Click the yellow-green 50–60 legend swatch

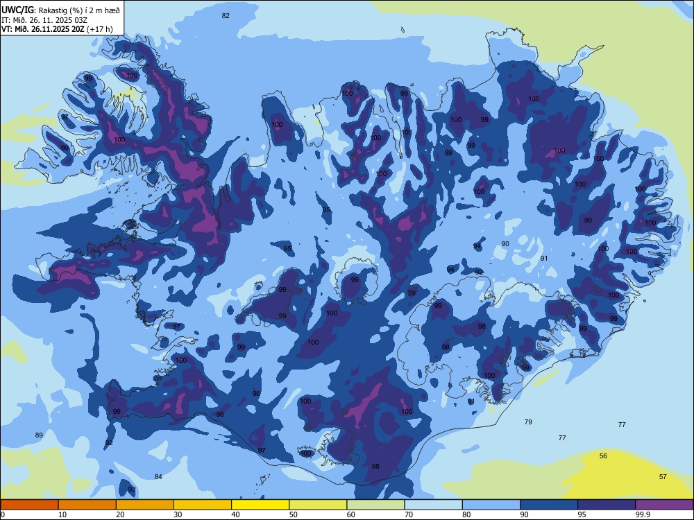319,505
